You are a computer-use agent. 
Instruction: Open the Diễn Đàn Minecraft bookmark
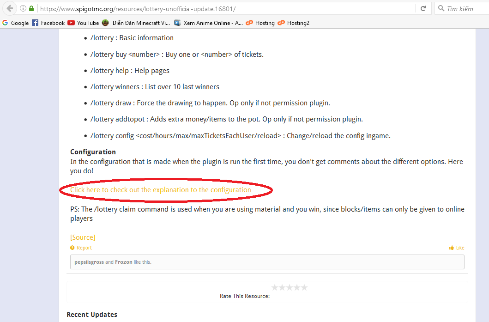pyautogui.click(x=136, y=23)
